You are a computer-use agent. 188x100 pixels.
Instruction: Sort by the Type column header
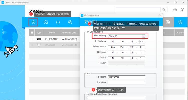39,33
